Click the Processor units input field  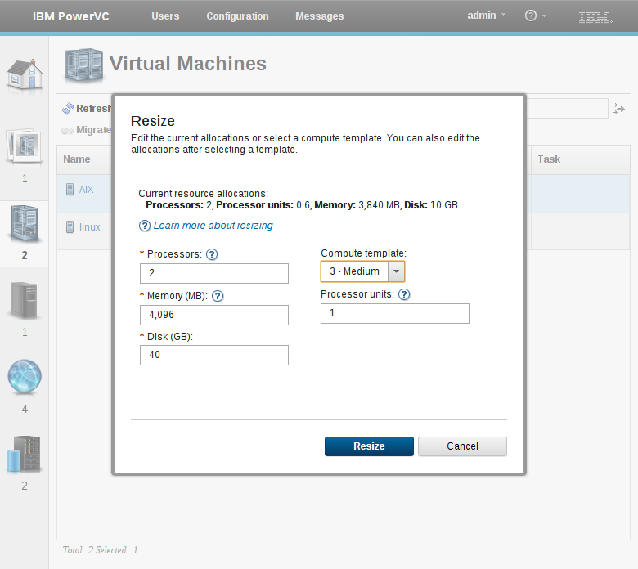[x=395, y=313]
